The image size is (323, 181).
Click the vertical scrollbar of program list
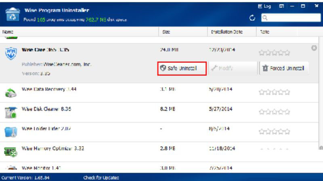coord(321,93)
